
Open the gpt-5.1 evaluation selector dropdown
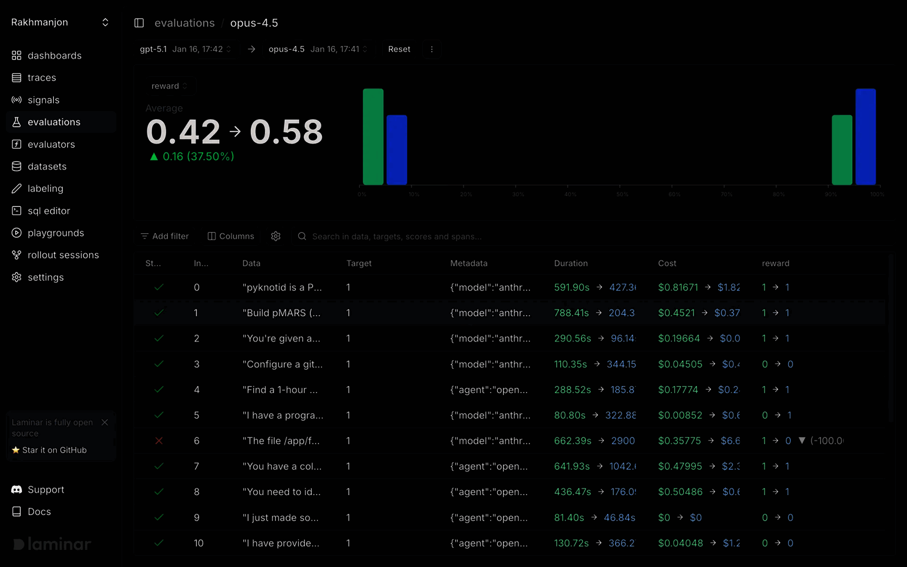185,49
